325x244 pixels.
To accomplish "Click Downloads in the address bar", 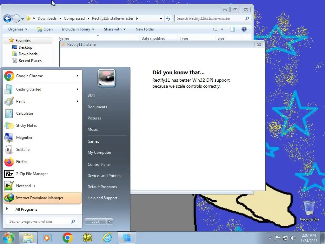I will click(x=47, y=18).
